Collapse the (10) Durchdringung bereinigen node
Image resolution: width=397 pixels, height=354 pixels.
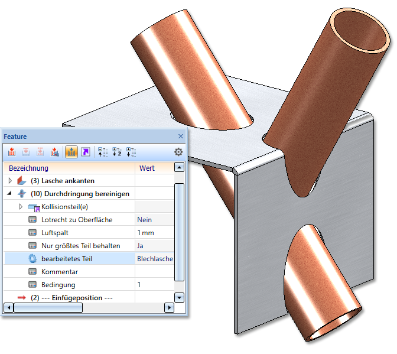tap(9, 193)
